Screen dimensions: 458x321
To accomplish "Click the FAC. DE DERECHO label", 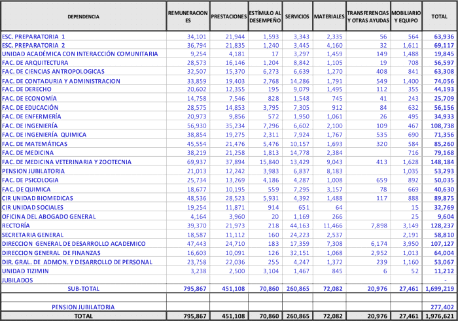I will (x=27, y=90).
